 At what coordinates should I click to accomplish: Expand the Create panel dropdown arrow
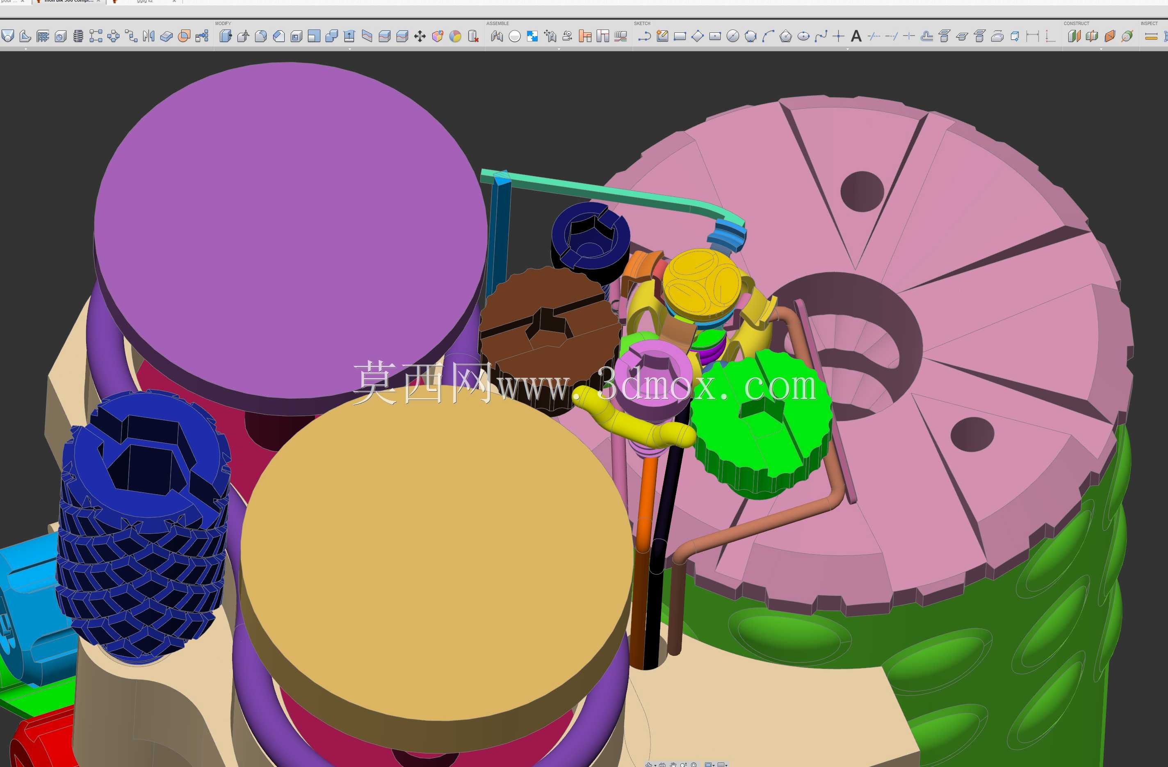25,49
